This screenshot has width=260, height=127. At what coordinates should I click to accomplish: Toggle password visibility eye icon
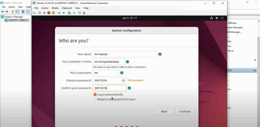click(x=123, y=80)
